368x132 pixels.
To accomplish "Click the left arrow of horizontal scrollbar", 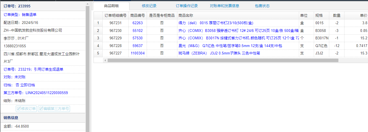I will click(x=105, y=60).
